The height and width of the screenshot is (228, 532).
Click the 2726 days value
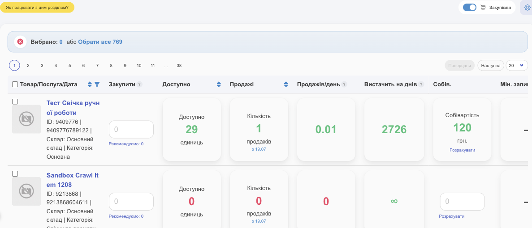394,130
